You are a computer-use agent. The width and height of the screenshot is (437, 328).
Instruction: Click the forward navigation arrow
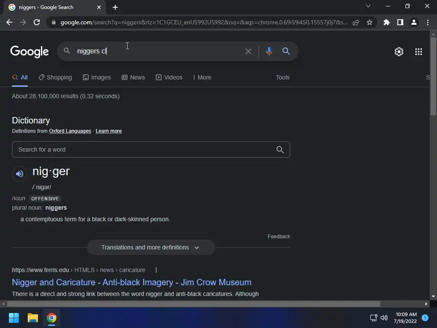pos(23,22)
